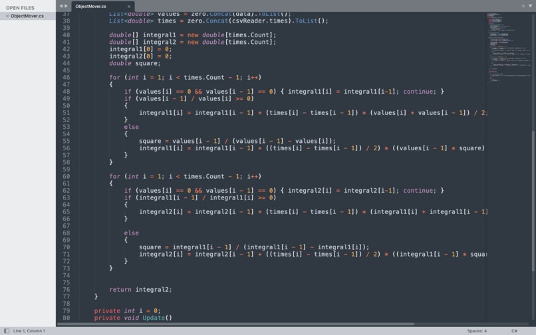Click the minimap code overview
Viewport: 536px width, 335px height.
point(508,48)
